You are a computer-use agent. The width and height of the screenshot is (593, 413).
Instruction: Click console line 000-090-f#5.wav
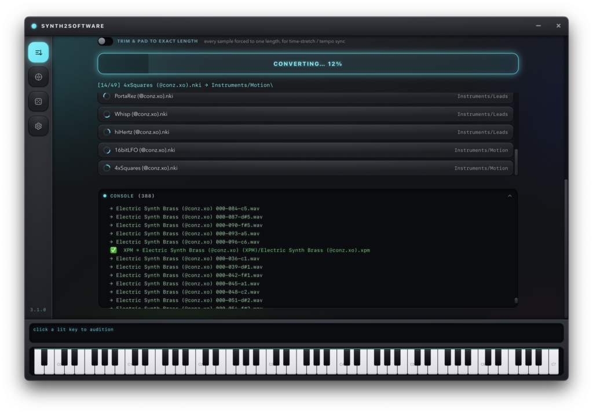(186, 225)
